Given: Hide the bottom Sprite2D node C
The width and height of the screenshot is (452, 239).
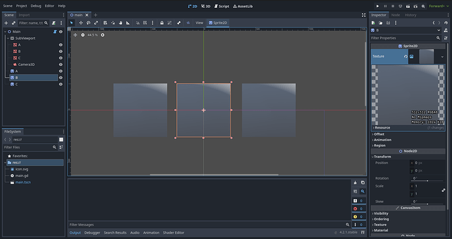Looking at the screenshot, I should click(x=60, y=84).
